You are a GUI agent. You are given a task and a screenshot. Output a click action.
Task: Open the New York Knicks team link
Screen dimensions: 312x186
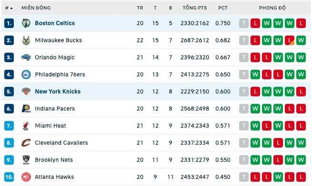(x=58, y=92)
